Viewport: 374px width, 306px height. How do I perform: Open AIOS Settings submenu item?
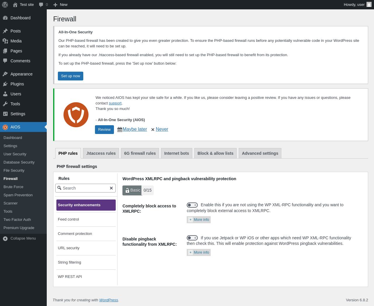click(x=23, y=146)
